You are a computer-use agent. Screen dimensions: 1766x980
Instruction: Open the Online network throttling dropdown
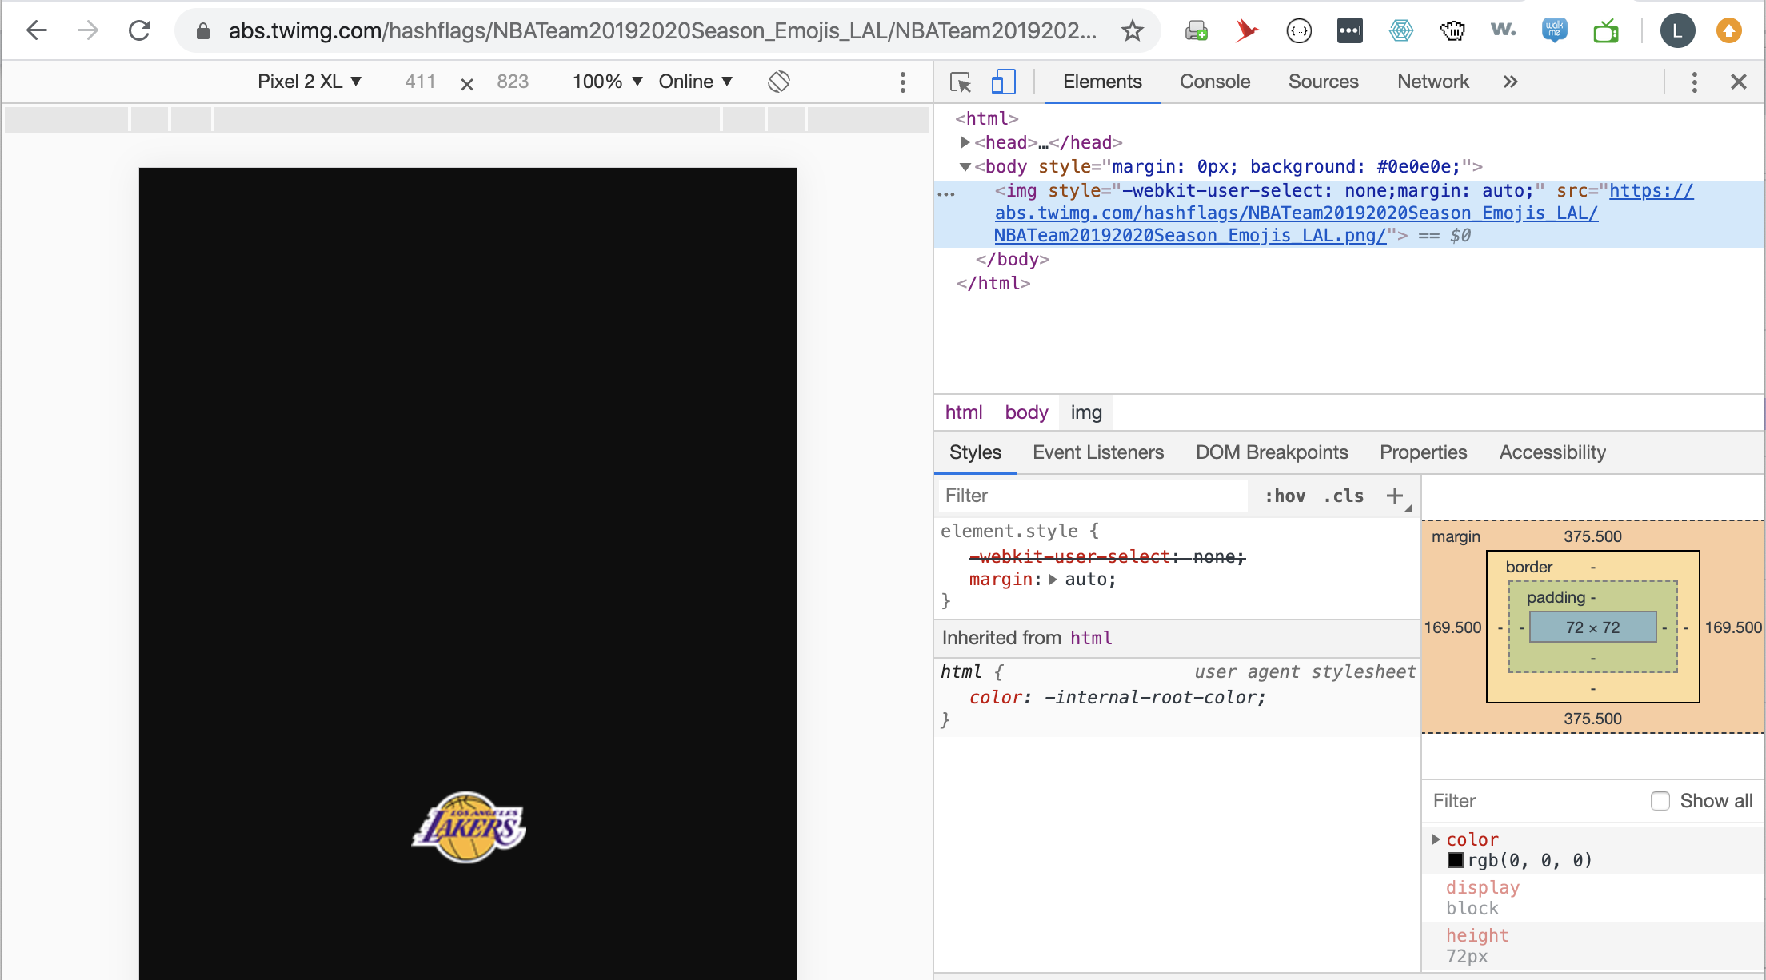coord(694,82)
